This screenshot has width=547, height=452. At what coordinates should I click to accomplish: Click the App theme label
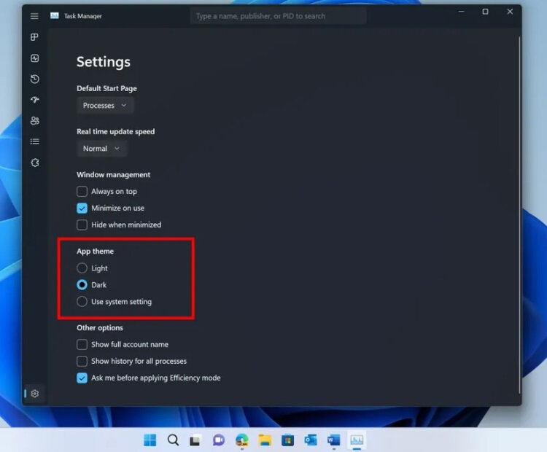coord(96,251)
